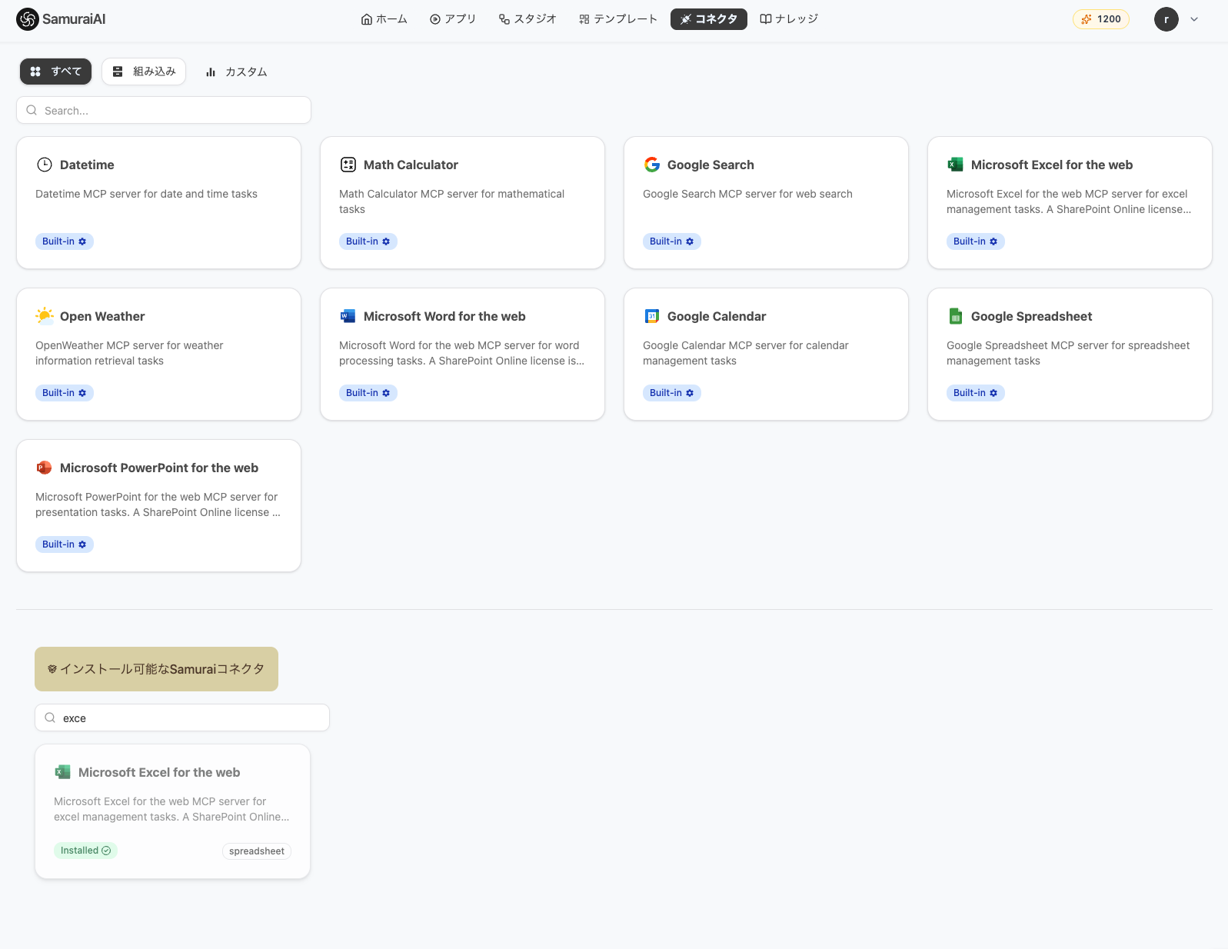Image resolution: width=1228 pixels, height=949 pixels.
Task: Click the Google Spreadsheet icon
Action: coord(956,316)
